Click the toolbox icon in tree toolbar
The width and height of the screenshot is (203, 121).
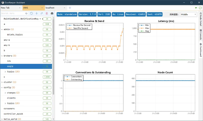pos(52,13)
